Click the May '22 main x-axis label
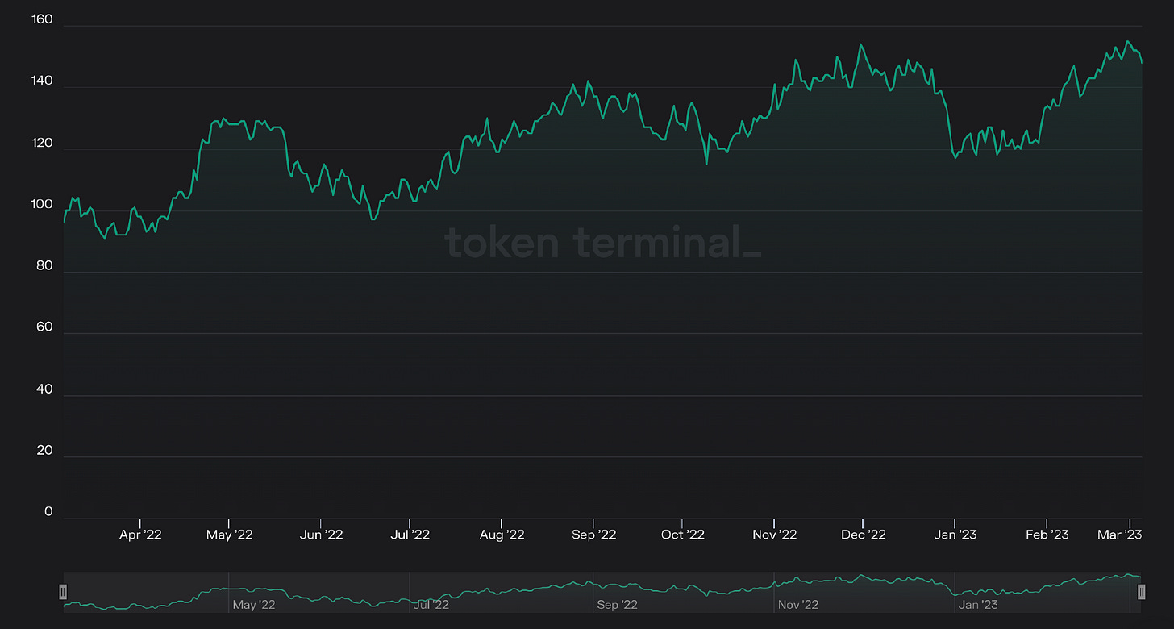Viewport: 1174px width, 629px height. [x=230, y=535]
